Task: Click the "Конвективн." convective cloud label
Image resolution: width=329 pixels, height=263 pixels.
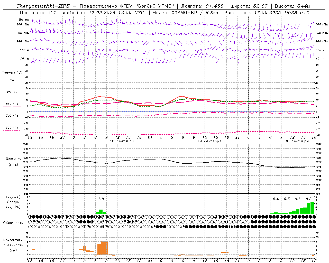Action: pyautogui.click(x=13, y=240)
